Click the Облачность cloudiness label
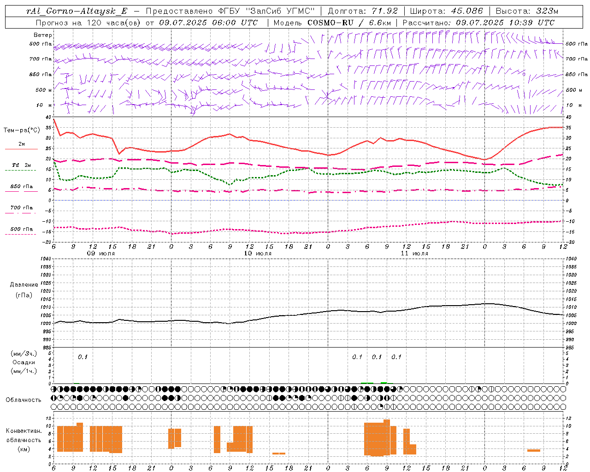 24,400
